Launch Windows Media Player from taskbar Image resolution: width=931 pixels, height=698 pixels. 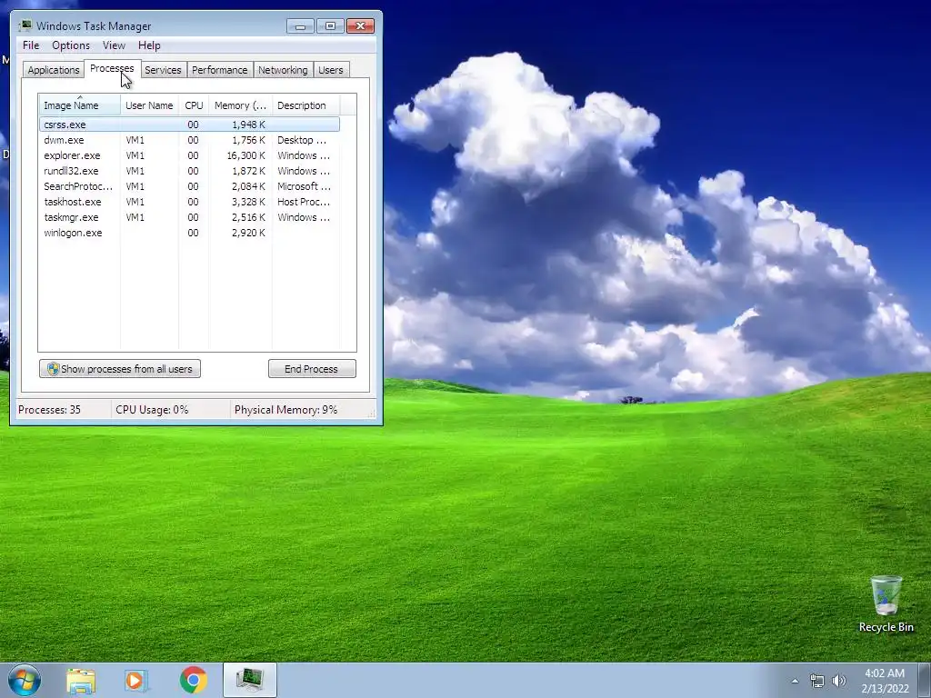136,680
